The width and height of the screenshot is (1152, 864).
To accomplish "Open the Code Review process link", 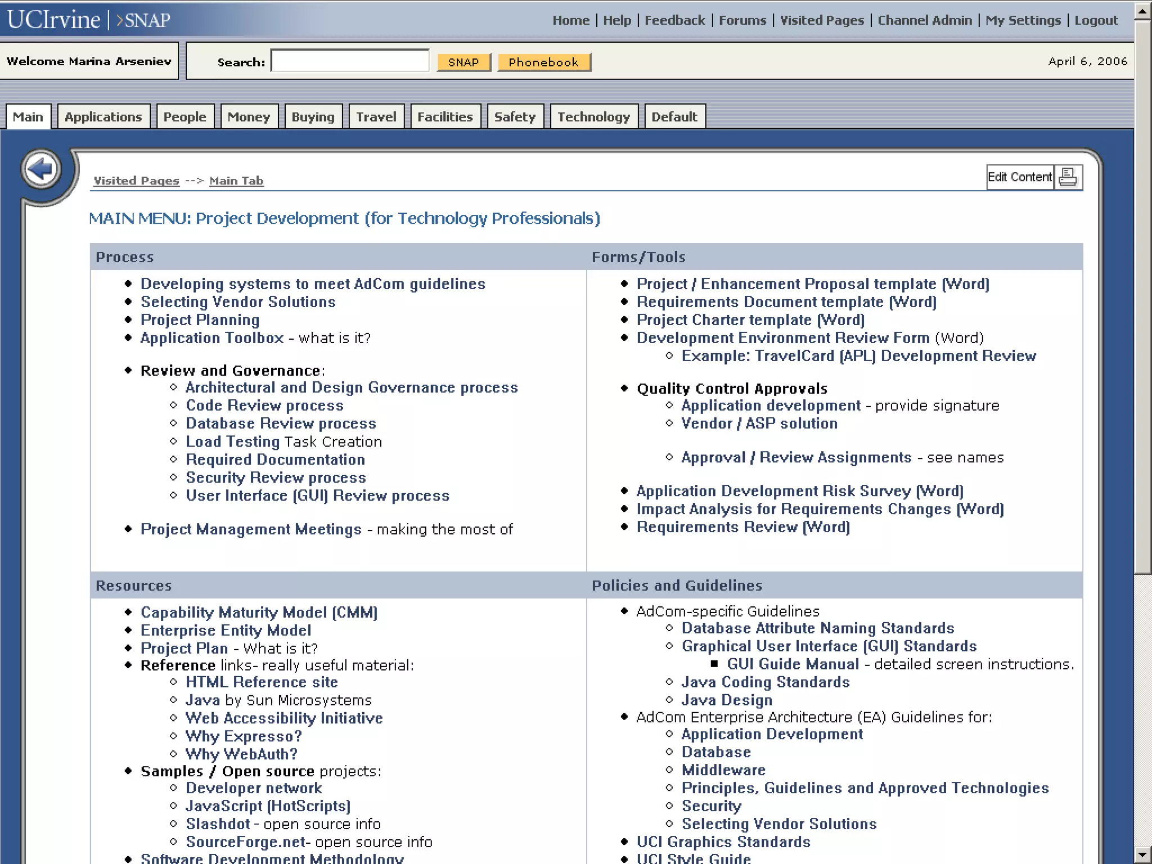I will (x=264, y=406).
